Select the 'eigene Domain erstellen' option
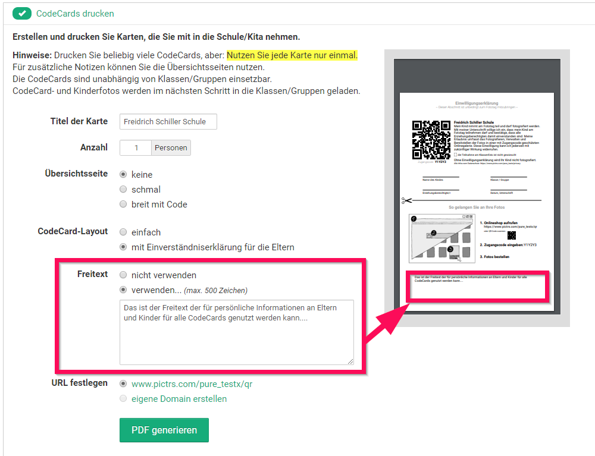 (x=123, y=399)
